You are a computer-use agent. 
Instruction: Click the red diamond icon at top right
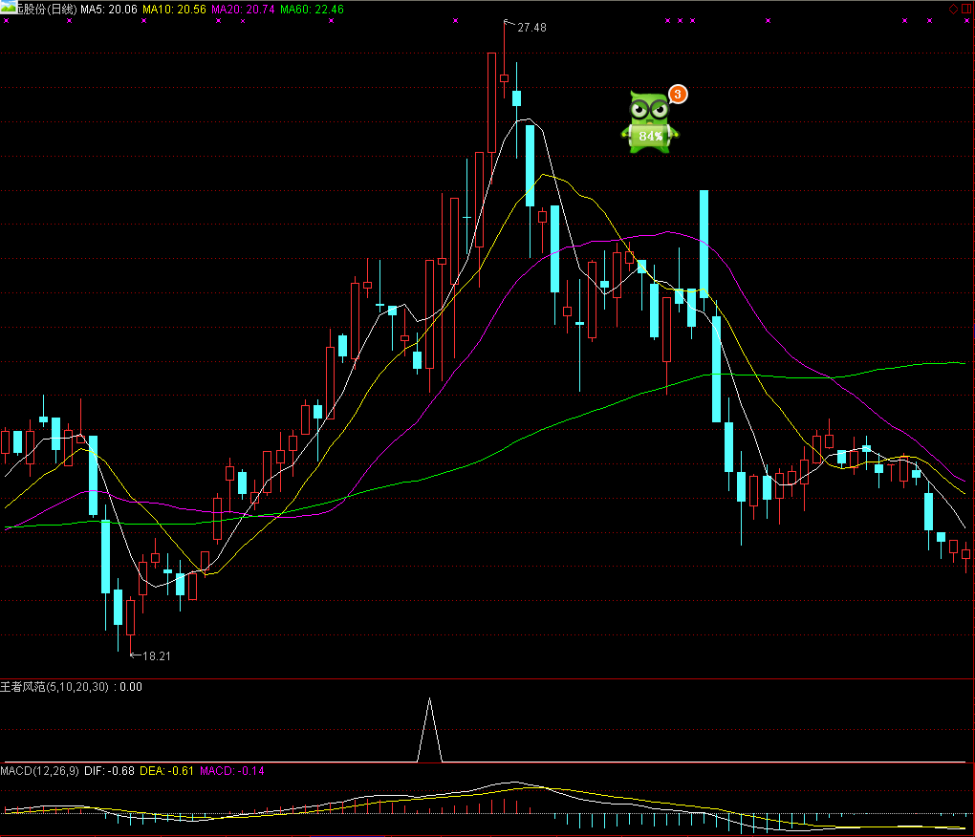click(x=952, y=9)
